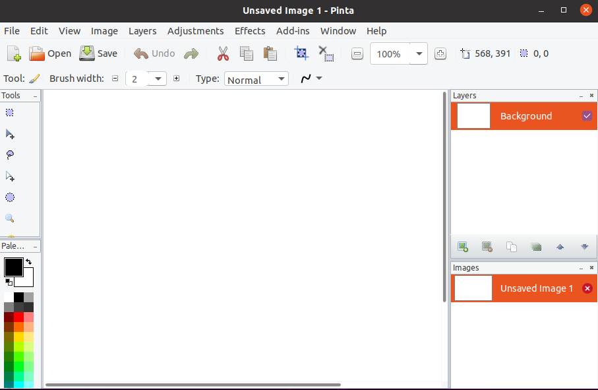
Task: Click the zoom percentage input field
Action: coord(390,54)
